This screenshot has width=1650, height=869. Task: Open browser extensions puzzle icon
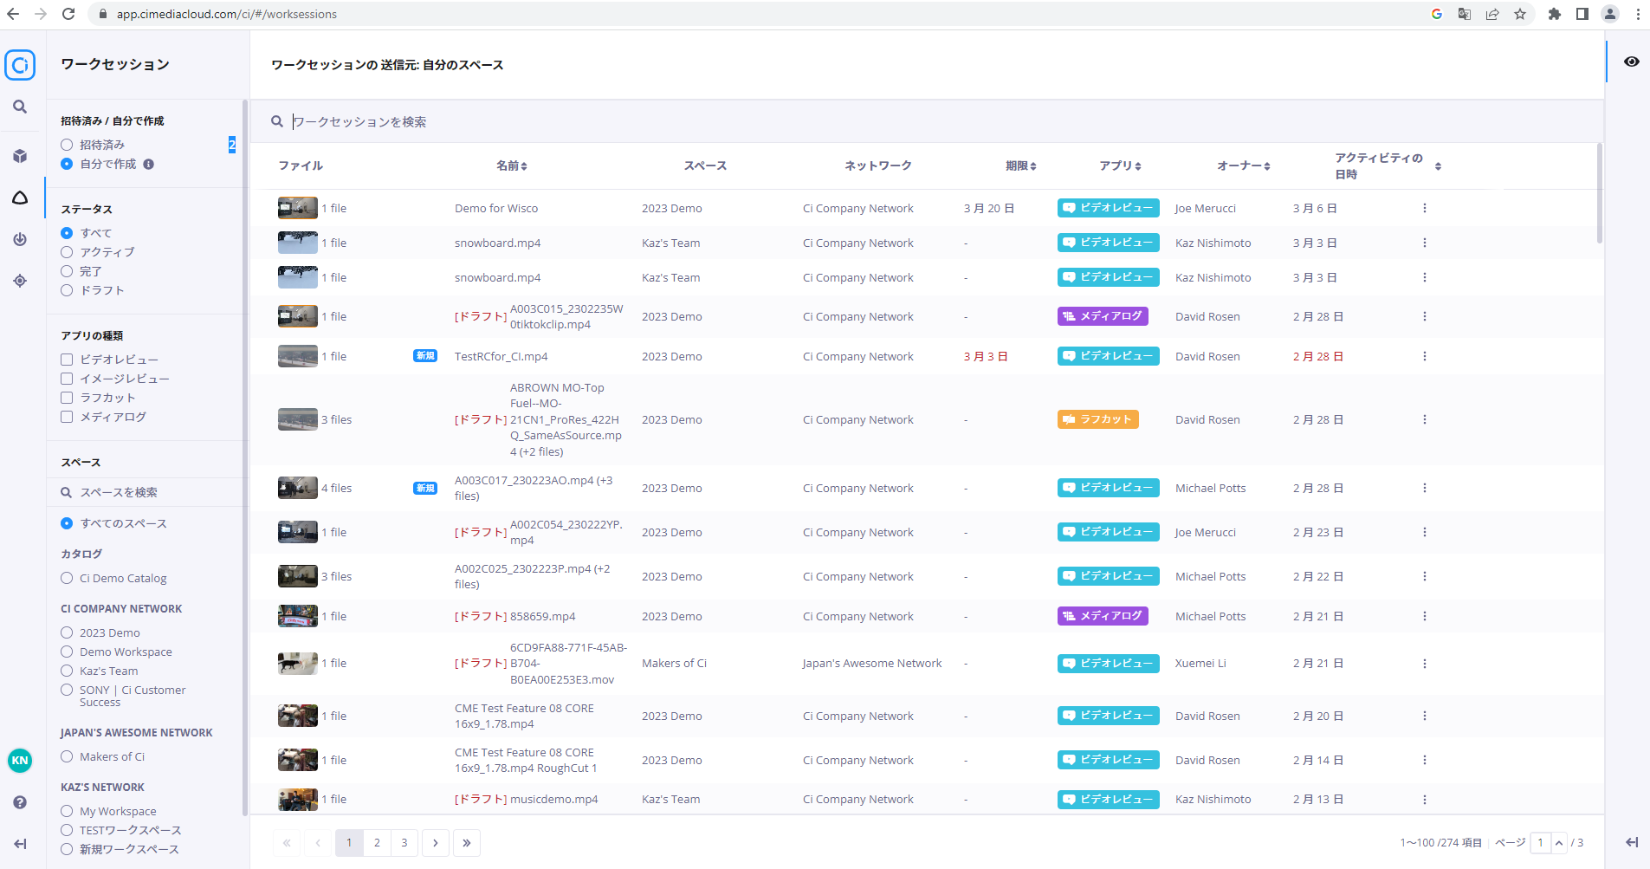pyautogui.click(x=1555, y=14)
